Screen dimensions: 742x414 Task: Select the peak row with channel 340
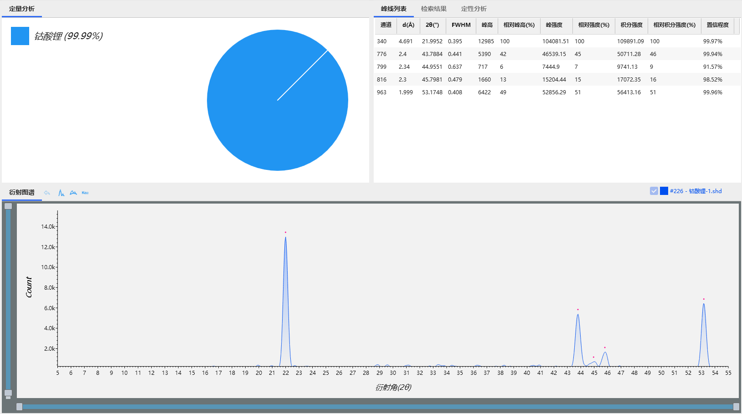tap(556, 41)
